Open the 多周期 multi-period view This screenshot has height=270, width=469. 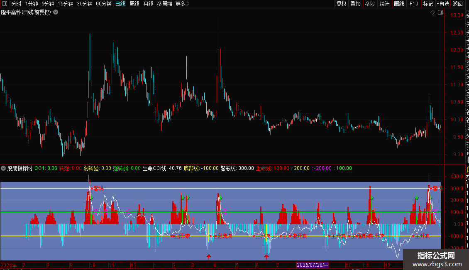pos(164,4)
